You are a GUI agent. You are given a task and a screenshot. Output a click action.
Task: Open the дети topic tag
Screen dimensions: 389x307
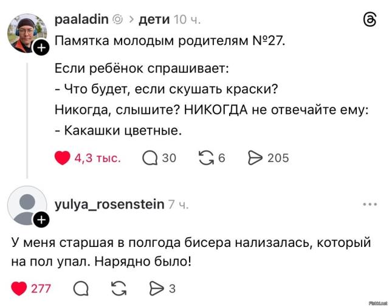point(154,19)
